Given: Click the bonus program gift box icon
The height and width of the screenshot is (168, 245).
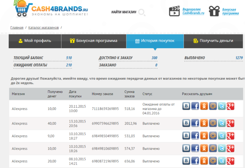Looking at the screenshot, I should 214,11.
